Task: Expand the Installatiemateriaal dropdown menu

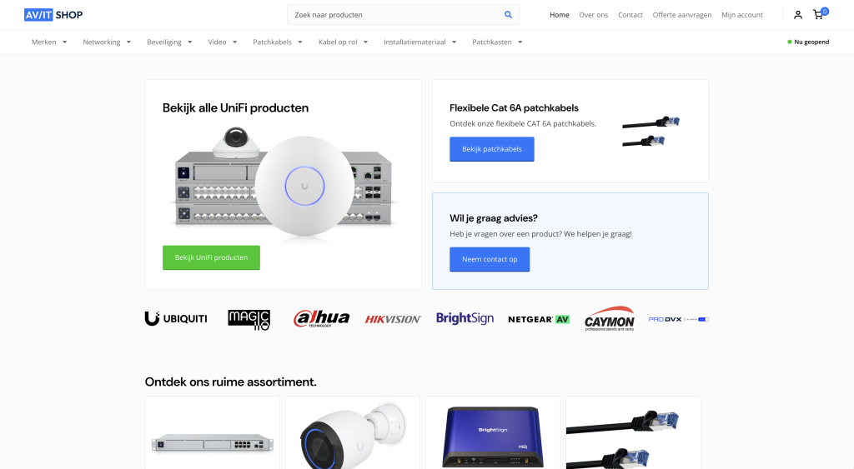Action: click(x=420, y=42)
